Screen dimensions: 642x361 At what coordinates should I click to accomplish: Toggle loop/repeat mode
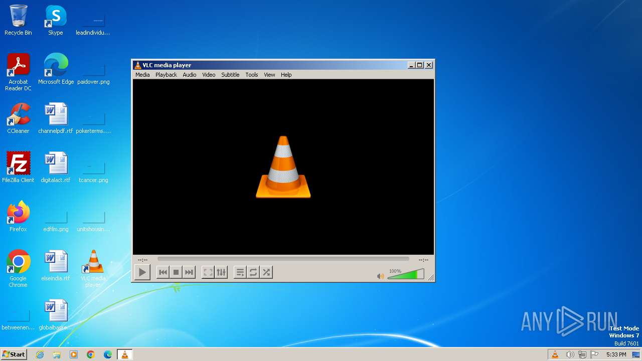pyautogui.click(x=253, y=272)
